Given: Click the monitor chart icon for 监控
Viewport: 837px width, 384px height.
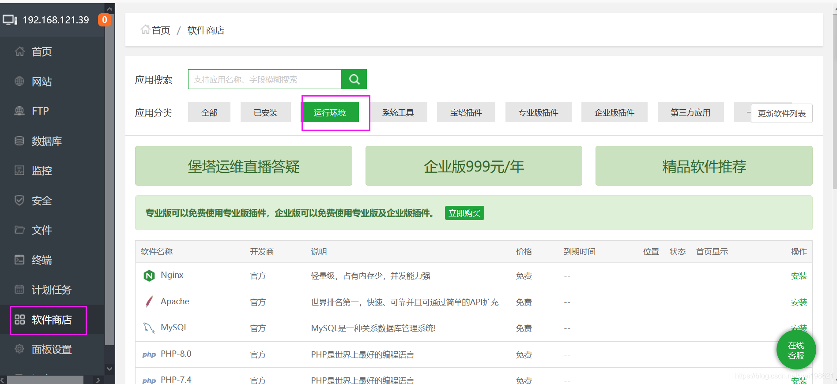Looking at the screenshot, I should [x=19, y=170].
